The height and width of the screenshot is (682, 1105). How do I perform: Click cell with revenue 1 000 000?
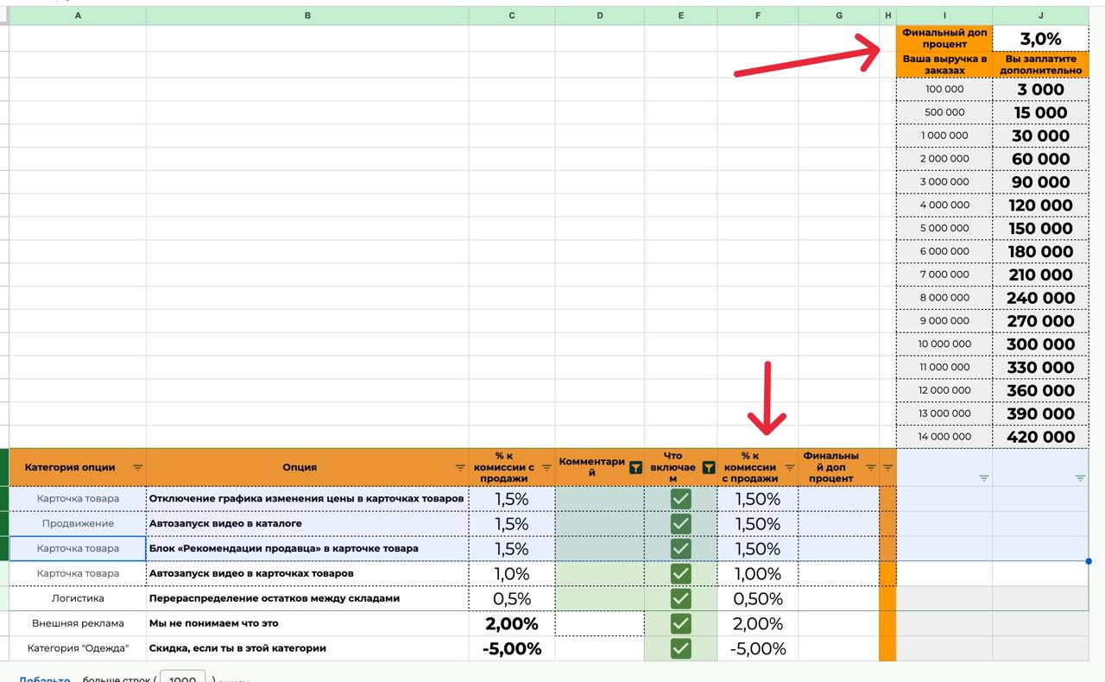point(944,136)
